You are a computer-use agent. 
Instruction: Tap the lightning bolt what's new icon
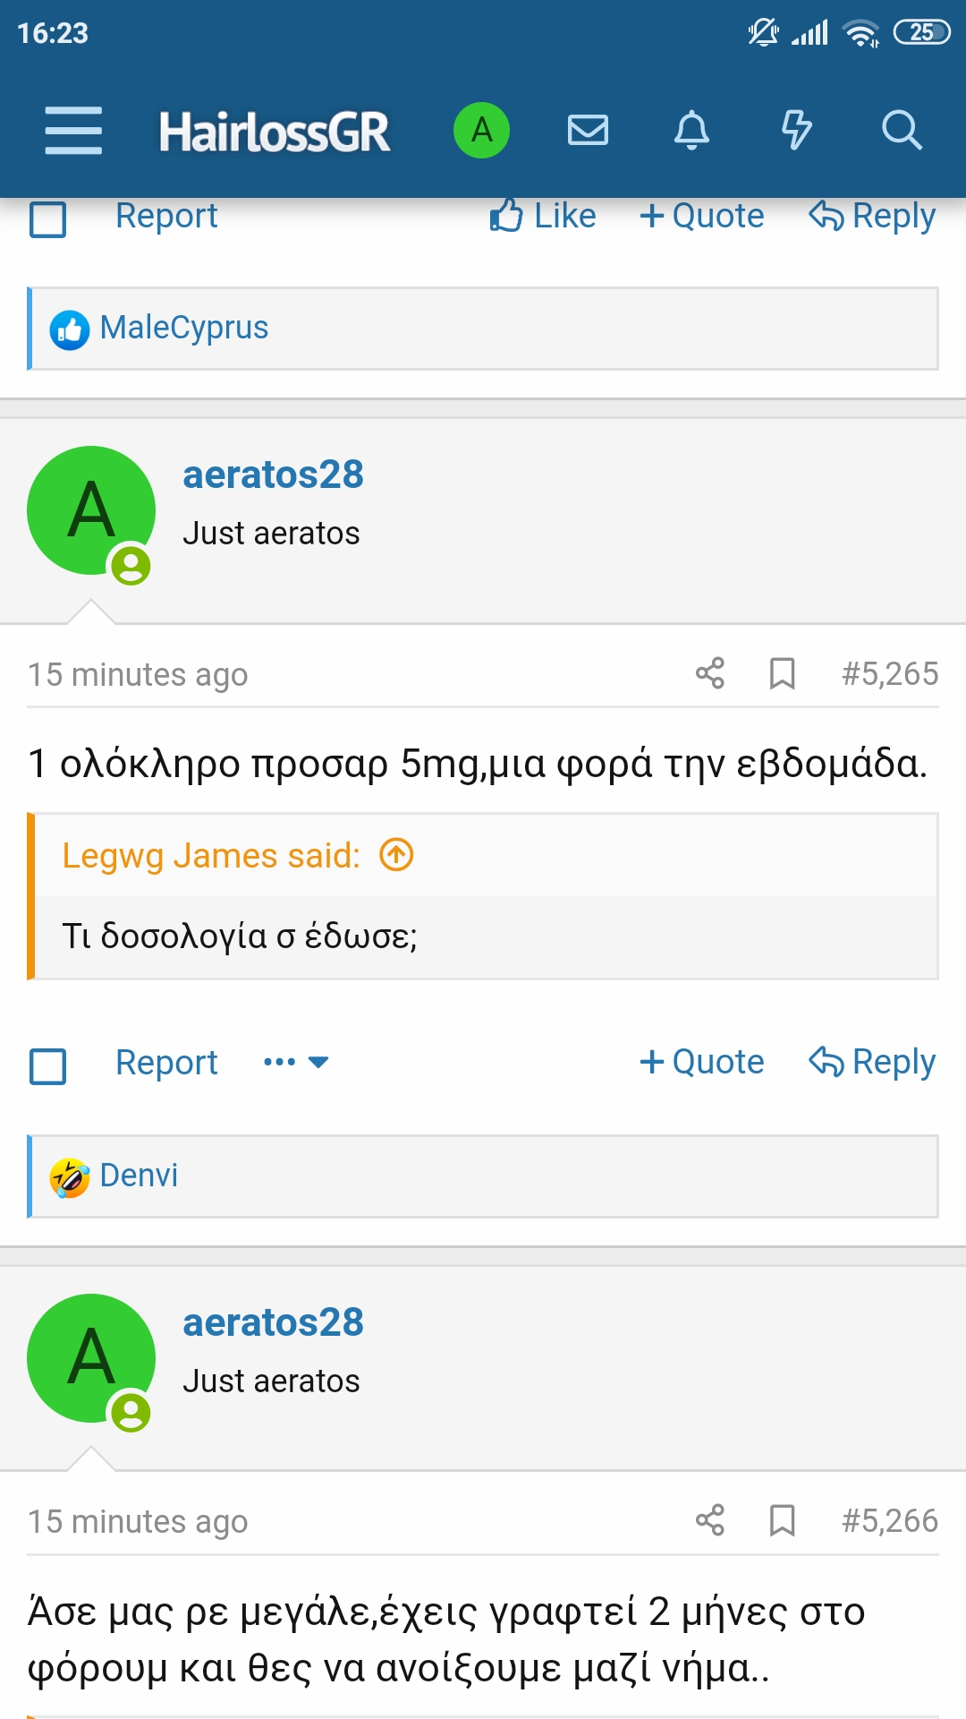tap(796, 131)
